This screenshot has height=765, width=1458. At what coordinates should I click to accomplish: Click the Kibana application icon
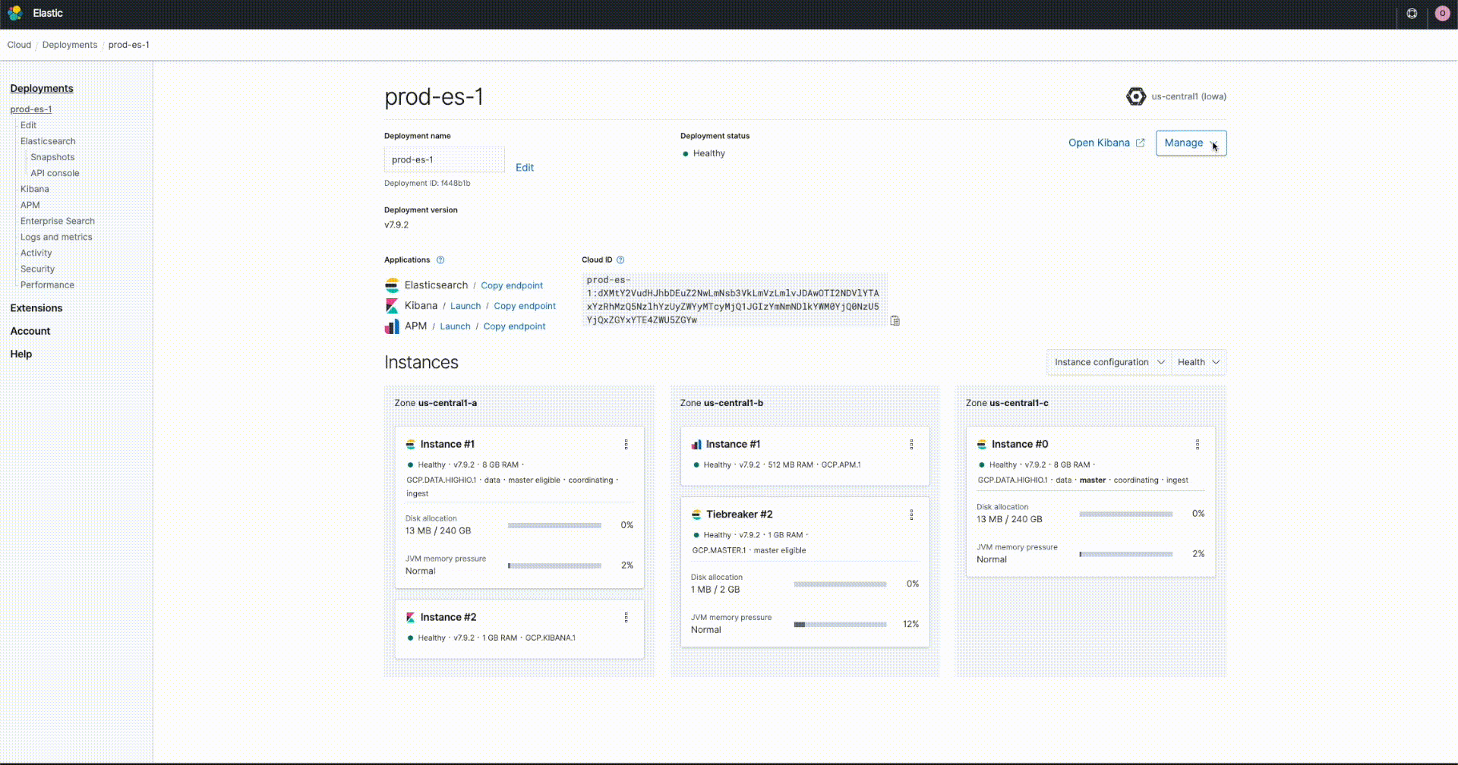click(392, 306)
